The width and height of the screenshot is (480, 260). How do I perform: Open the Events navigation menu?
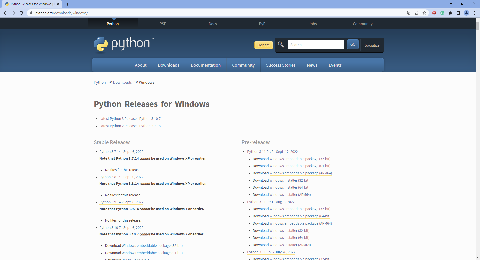[335, 65]
